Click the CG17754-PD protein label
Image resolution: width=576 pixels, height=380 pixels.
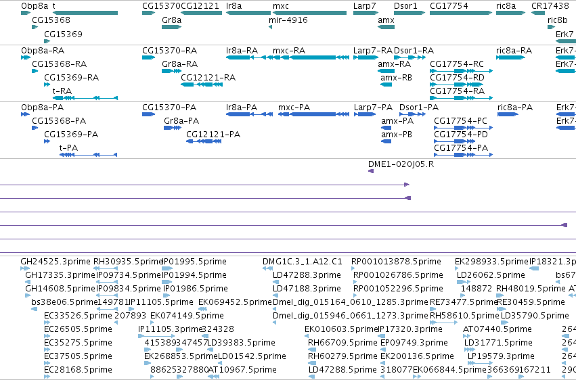point(461,135)
